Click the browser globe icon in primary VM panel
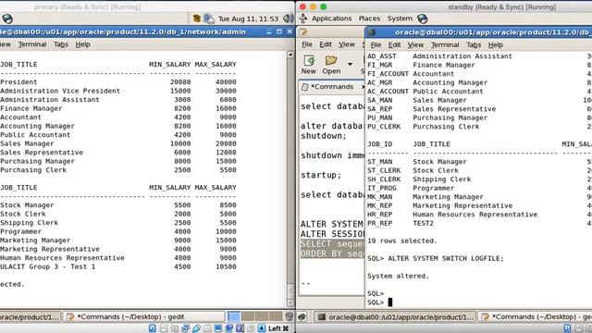 [7, 18]
